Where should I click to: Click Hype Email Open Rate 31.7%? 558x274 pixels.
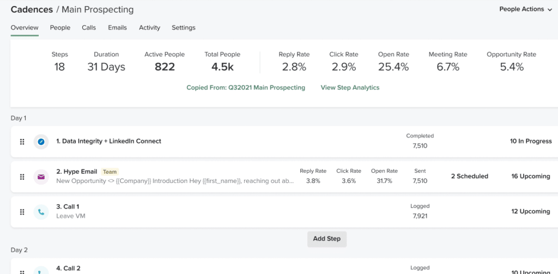tap(384, 181)
